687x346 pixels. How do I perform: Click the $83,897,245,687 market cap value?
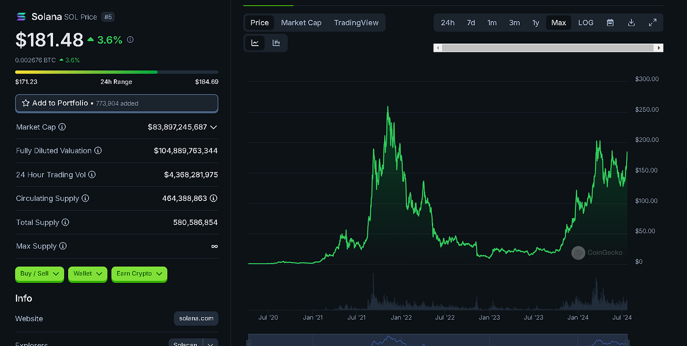[177, 127]
